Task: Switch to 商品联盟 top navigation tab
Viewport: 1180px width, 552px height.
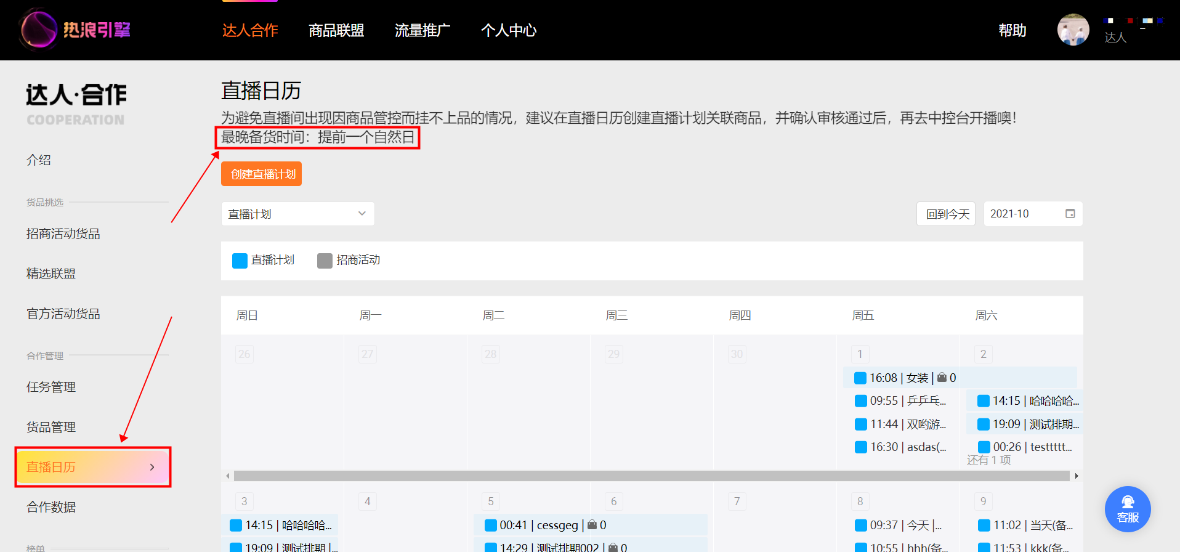Action: pyautogui.click(x=336, y=30)
